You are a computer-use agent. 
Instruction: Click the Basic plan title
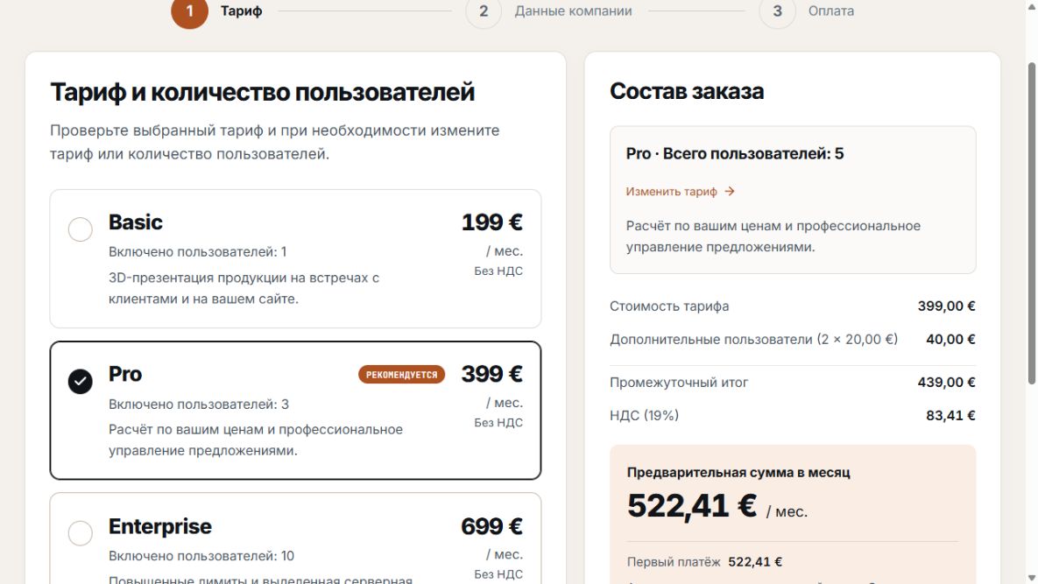135,222
